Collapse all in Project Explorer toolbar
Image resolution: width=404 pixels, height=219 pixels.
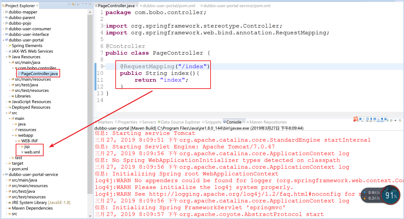click(x=69, y=4)
